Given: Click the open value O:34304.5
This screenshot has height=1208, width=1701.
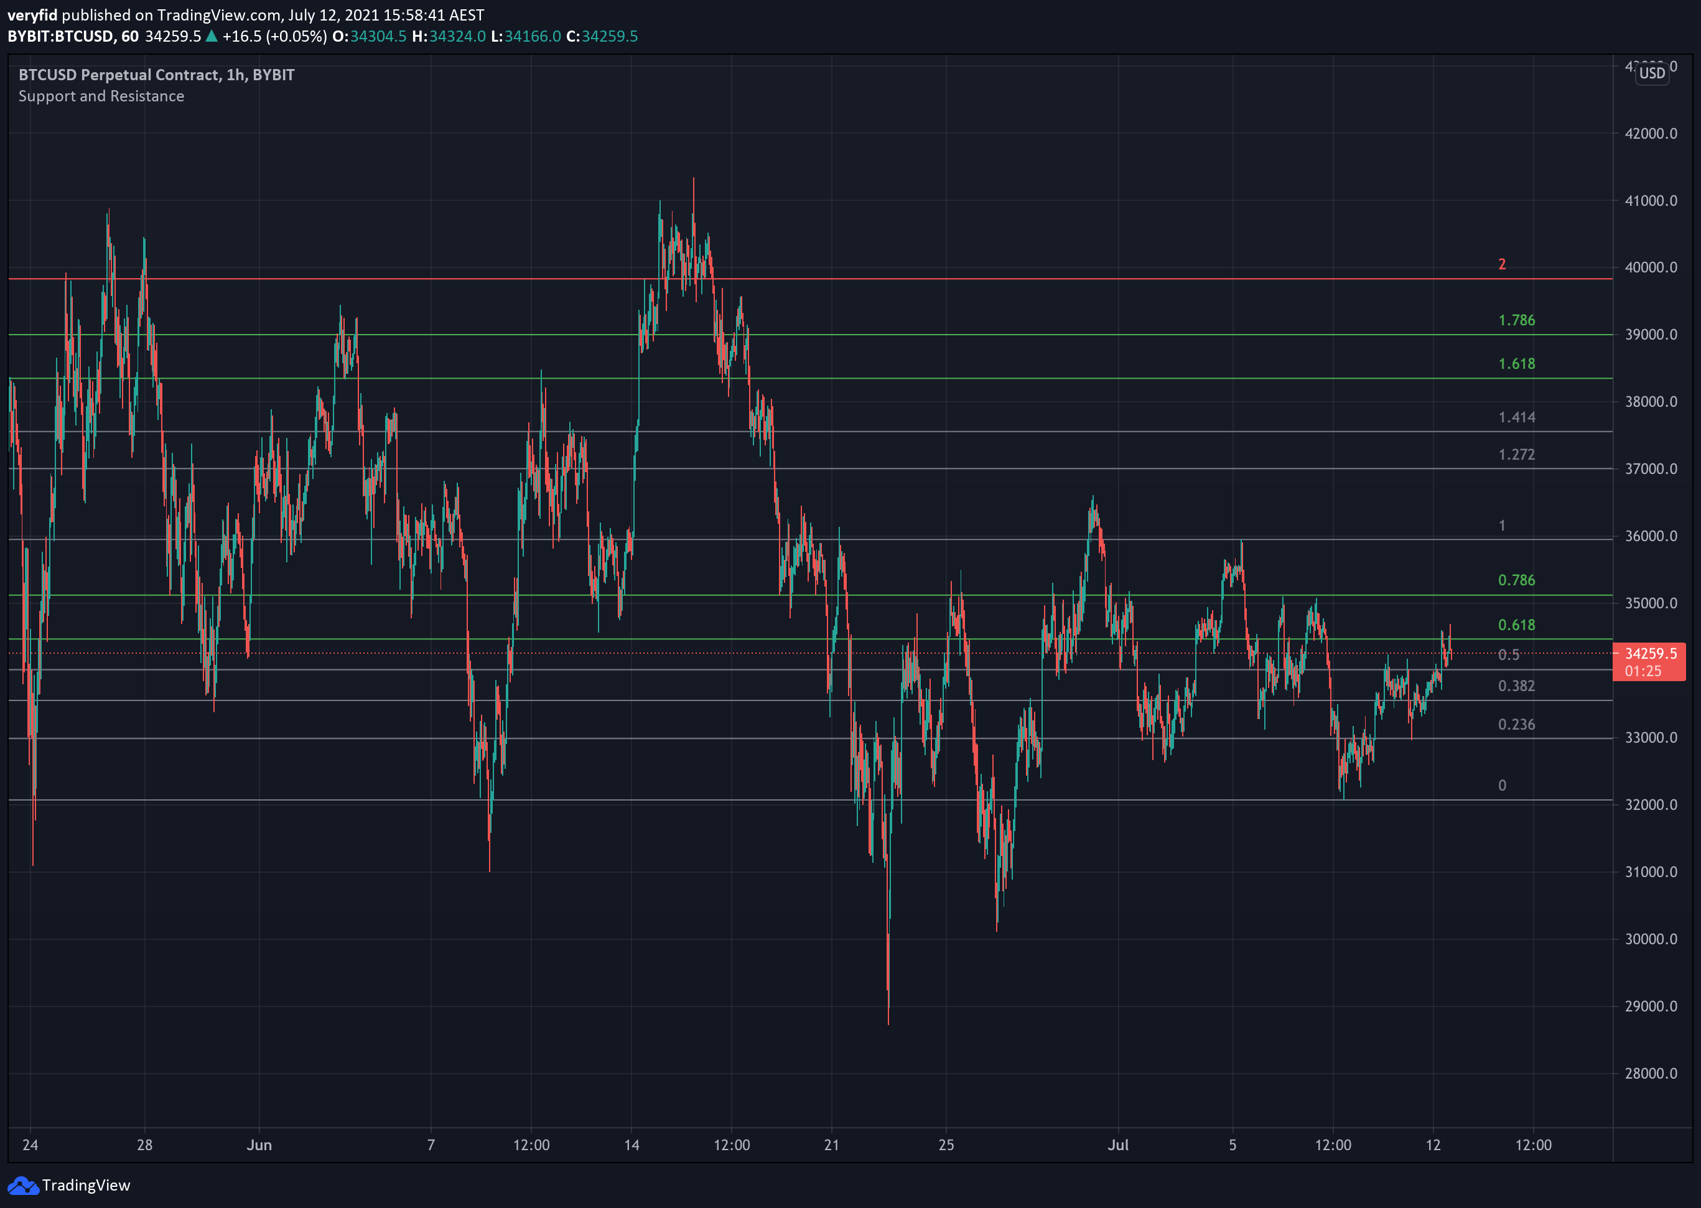Looking at the screenshot, I should [x=369, y=37].
